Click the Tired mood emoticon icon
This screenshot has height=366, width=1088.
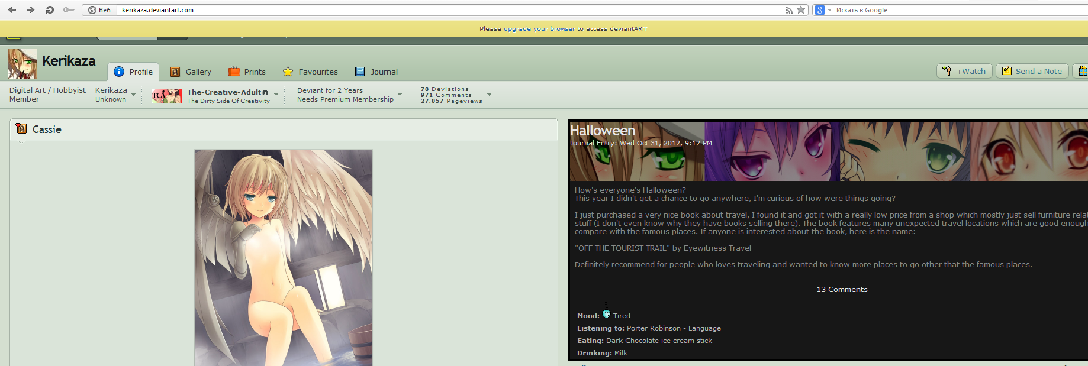[x=606, y=313]
